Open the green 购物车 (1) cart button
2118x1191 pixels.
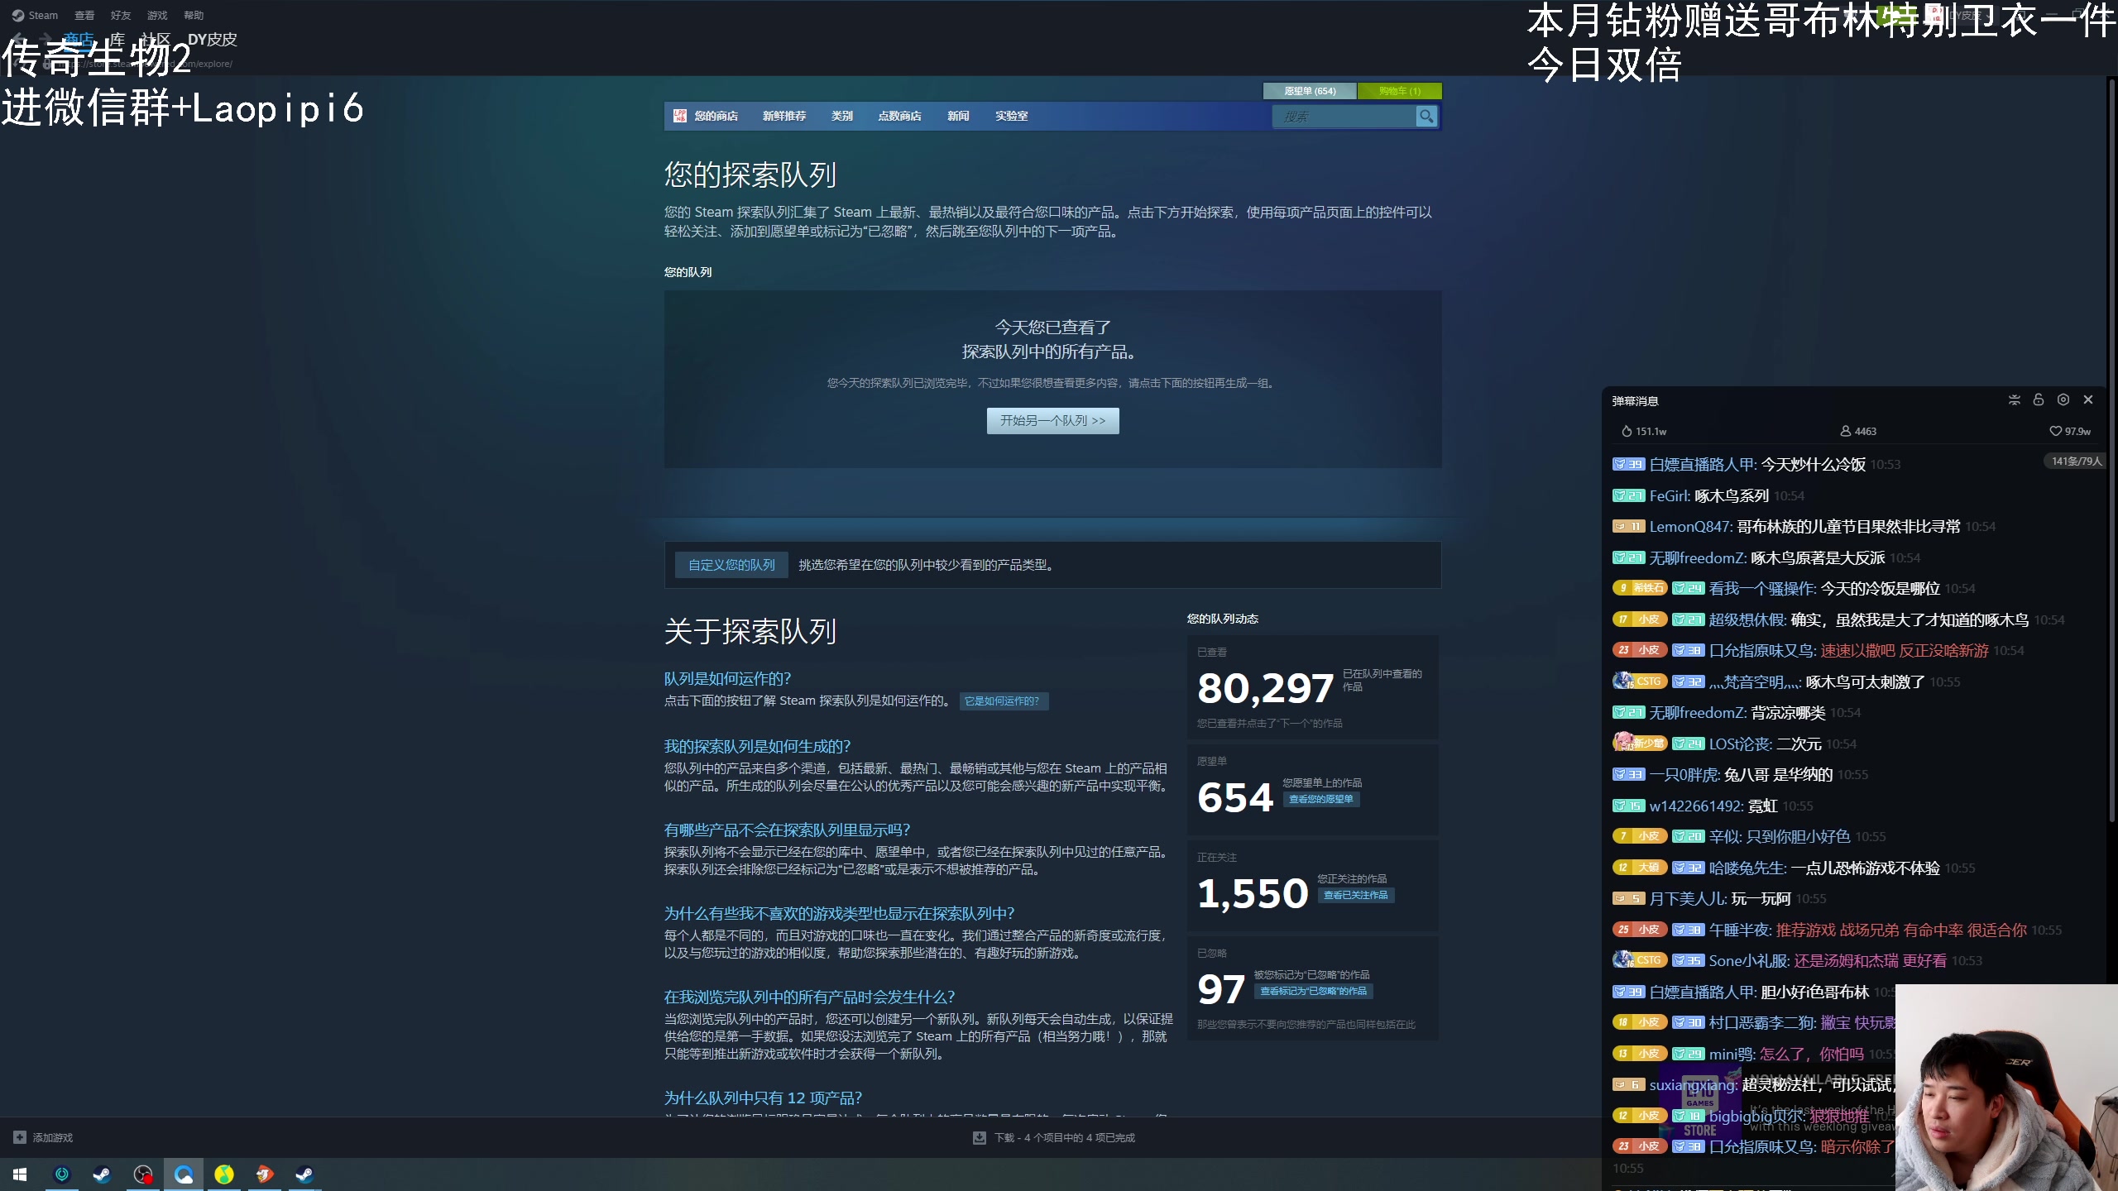[1400, 91]
